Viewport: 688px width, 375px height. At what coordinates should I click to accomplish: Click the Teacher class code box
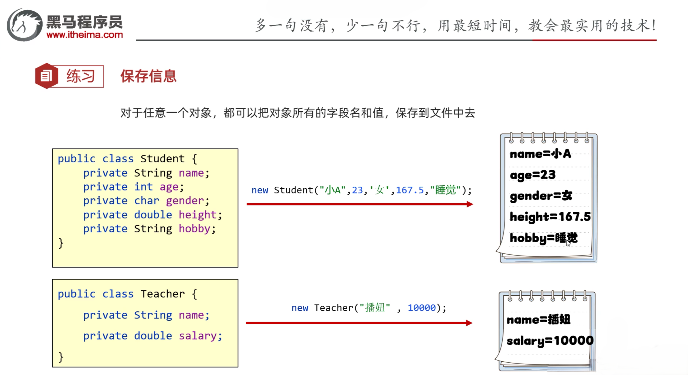145,323
